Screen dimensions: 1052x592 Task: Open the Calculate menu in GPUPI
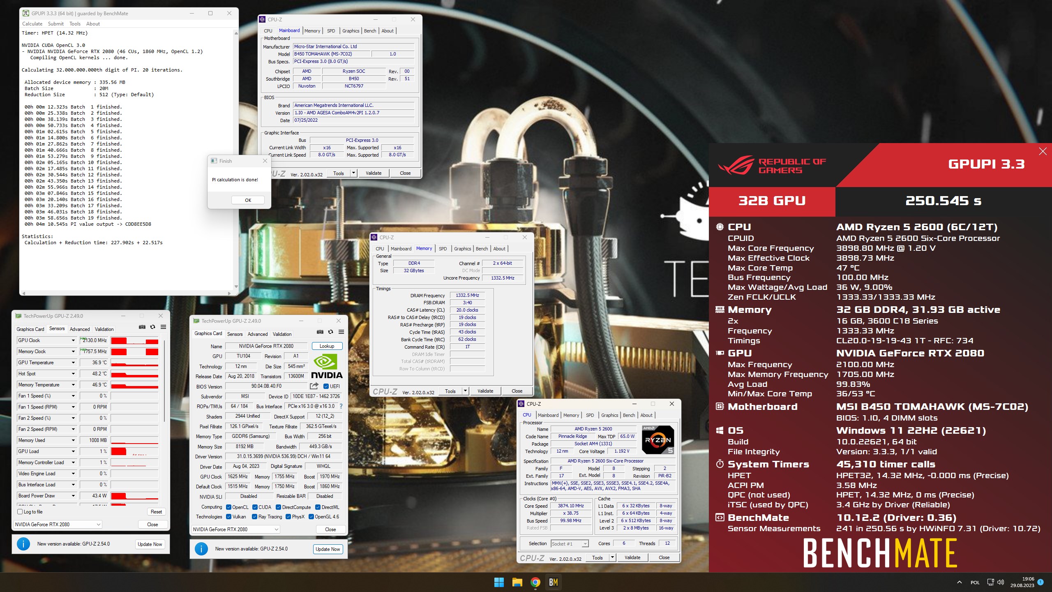point(32,24)
